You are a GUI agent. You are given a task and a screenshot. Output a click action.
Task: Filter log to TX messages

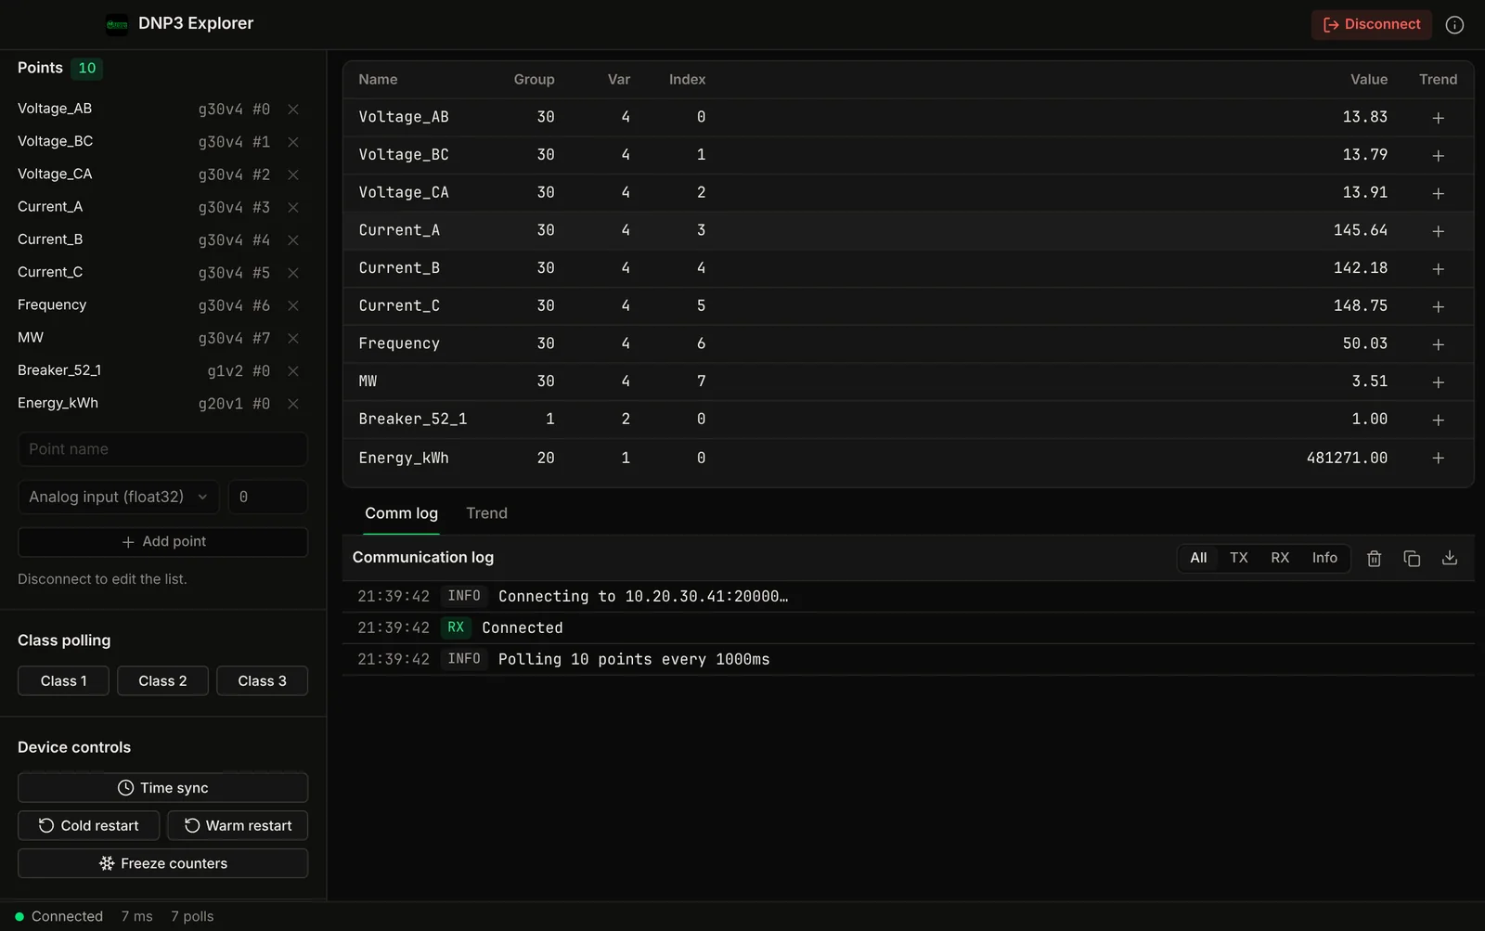tap(1238, 558)
